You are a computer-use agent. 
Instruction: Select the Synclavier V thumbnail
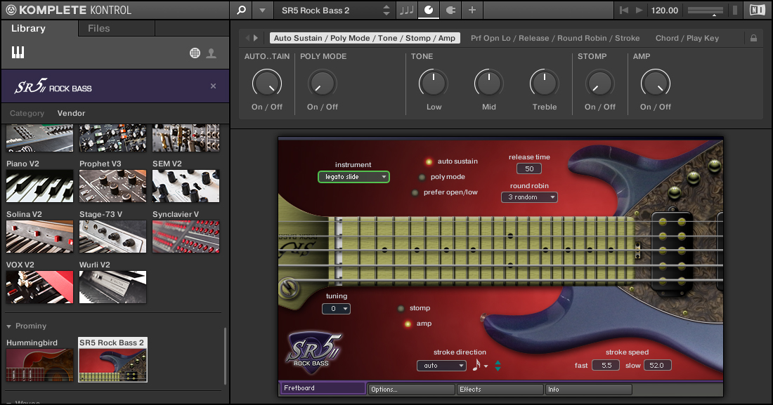tap(186, 237)
